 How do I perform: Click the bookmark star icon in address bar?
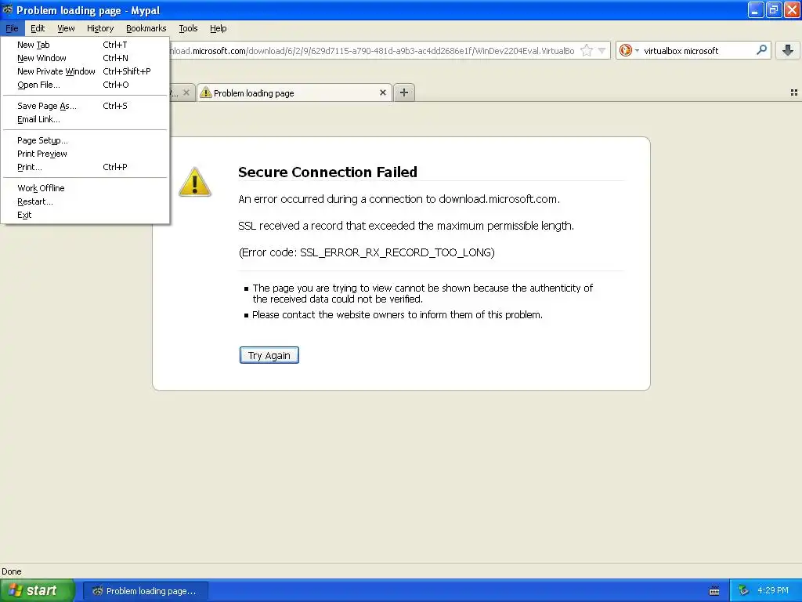point(587,50)
